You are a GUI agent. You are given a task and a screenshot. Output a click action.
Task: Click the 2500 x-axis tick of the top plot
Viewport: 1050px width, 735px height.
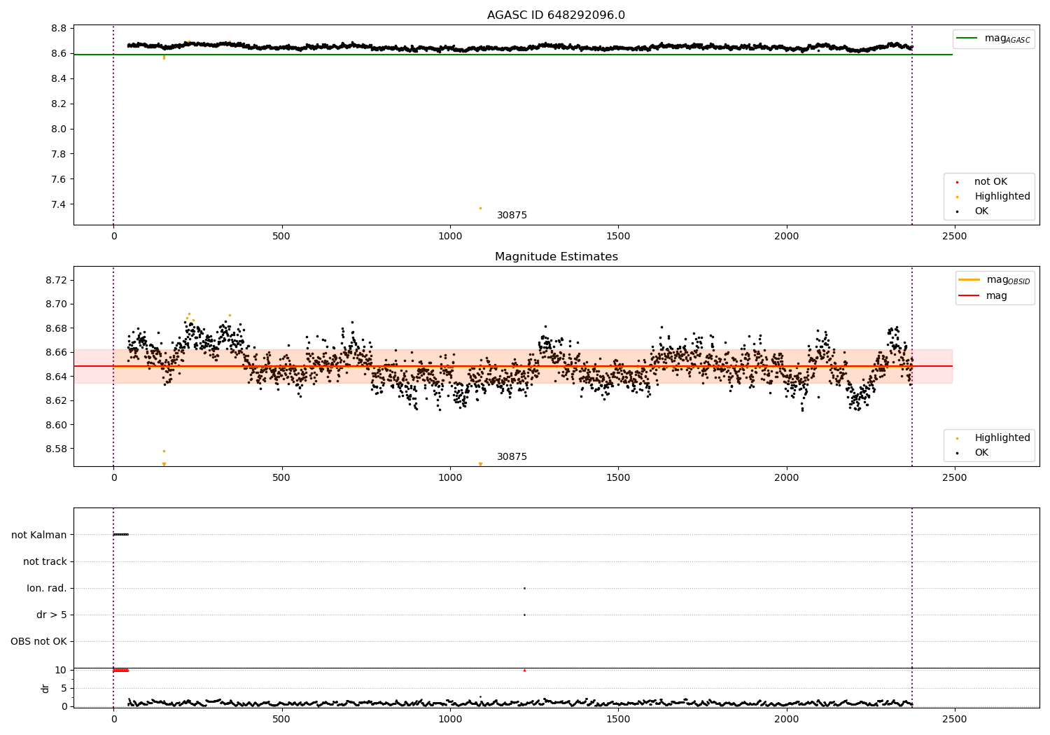(x=955, y=237)
